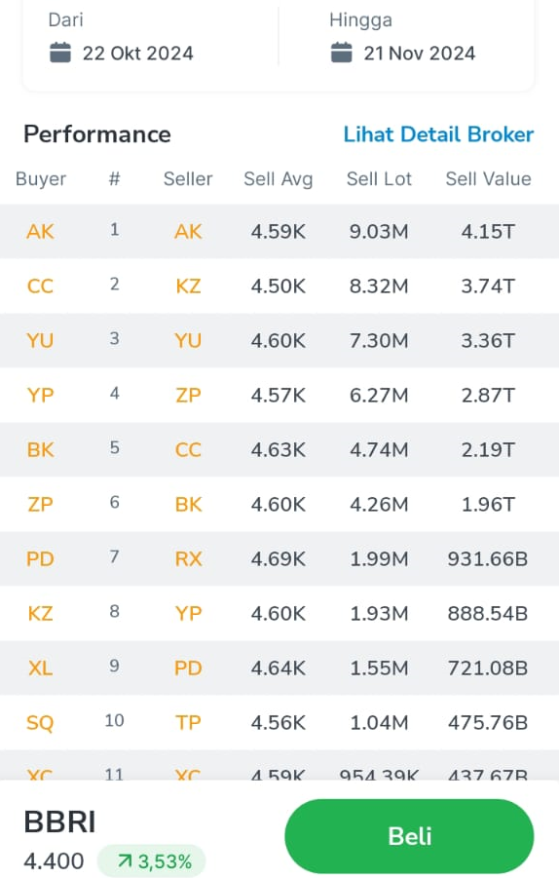The width and height of the screenshot is (559, 878).
Task: Open the Dari date calendar icon
Action: pos(59,54)
